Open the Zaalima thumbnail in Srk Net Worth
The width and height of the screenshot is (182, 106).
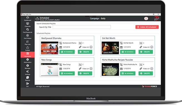[110, 48]
